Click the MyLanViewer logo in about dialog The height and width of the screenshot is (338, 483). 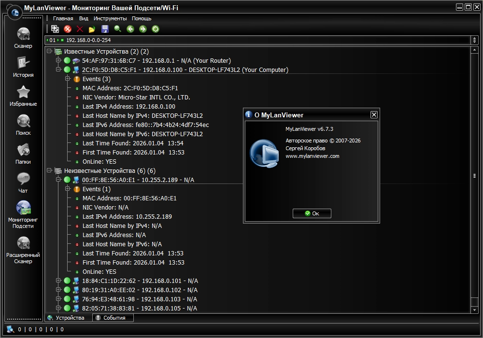[264, 153]
